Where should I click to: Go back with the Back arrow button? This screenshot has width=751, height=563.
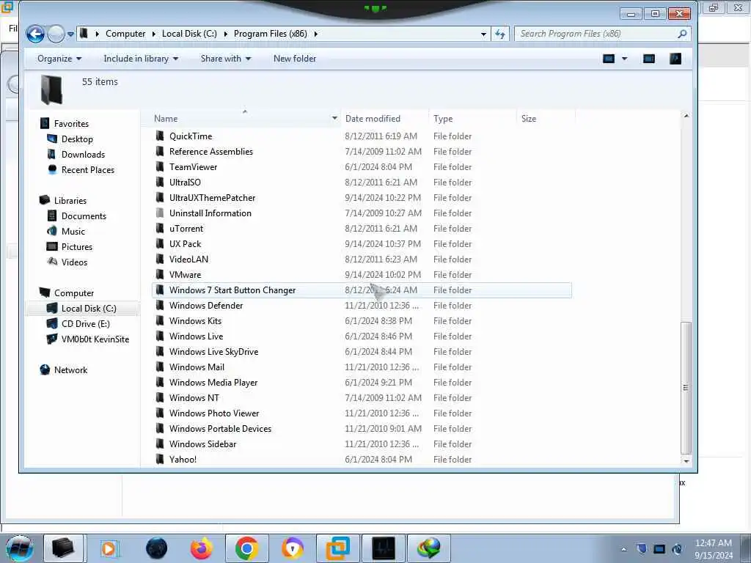pos(35,34)
